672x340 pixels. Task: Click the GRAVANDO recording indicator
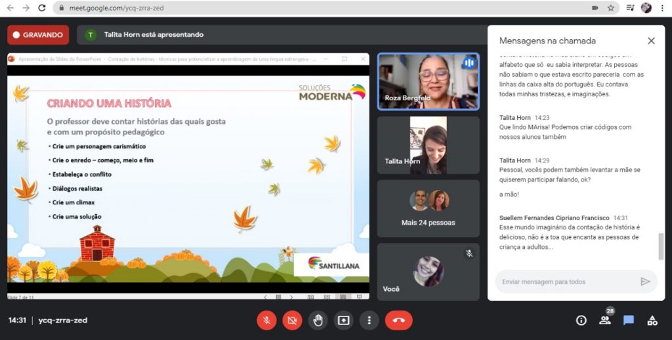tap(38, 35)
